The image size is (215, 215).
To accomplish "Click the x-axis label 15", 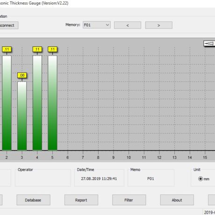I will click(205, 158).
